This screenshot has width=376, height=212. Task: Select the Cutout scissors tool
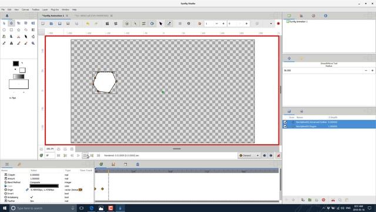tap(18, 37)
